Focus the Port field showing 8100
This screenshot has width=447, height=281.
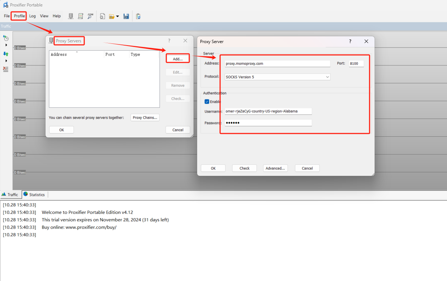356,64
